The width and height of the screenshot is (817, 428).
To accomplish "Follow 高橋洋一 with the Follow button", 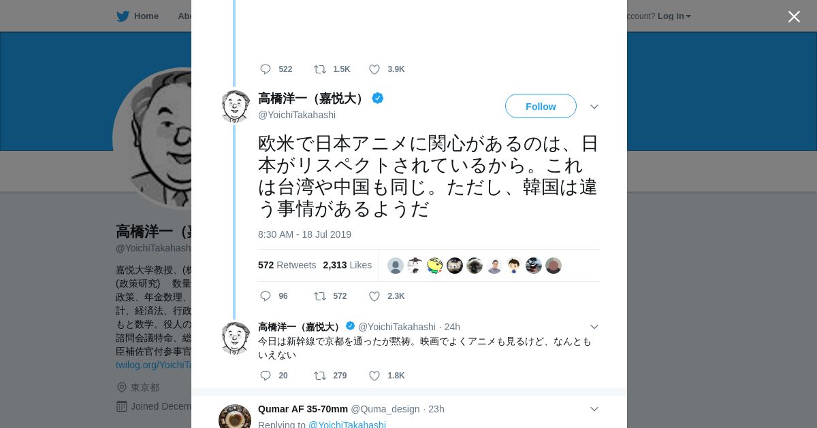I will [541, 106].
